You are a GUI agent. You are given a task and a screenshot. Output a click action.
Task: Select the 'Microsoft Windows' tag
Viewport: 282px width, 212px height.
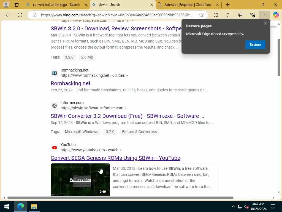(x=82, y=132)
